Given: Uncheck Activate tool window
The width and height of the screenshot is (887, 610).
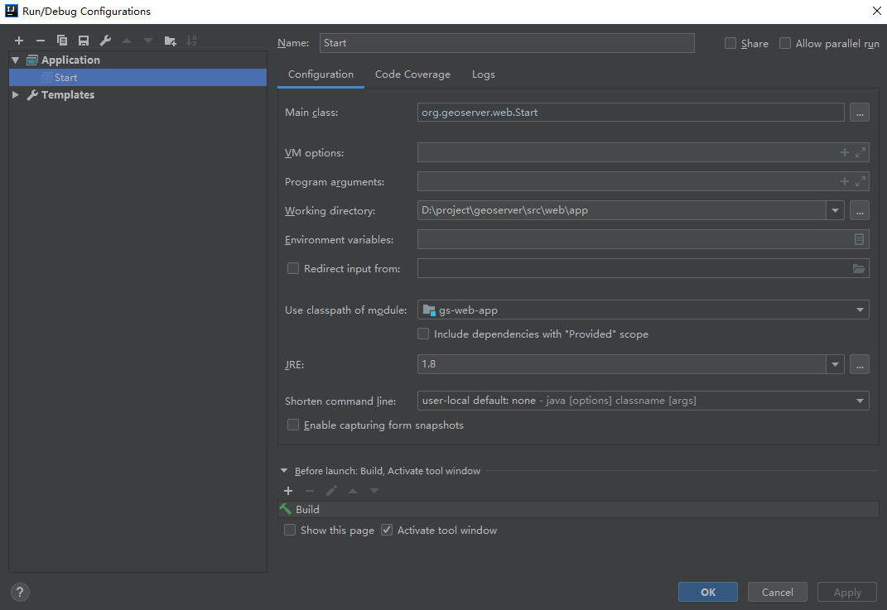Looking at the screenshot, I should 387,530.
